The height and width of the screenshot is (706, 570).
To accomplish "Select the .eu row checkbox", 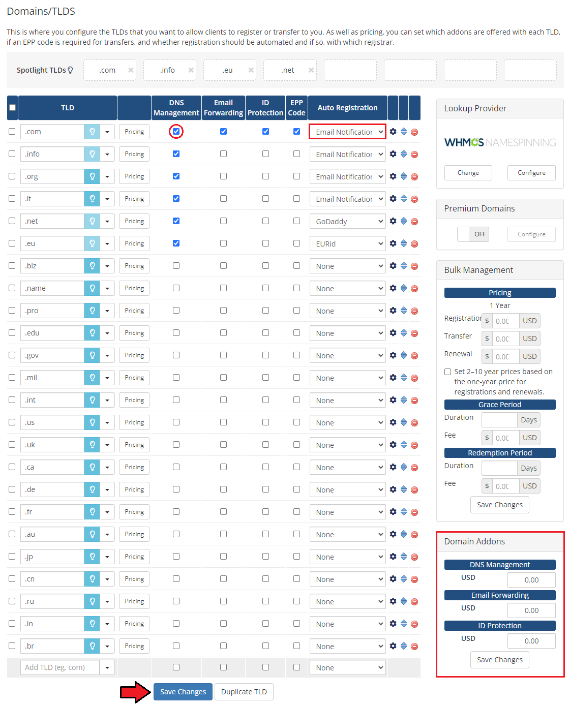I will 12,243.
